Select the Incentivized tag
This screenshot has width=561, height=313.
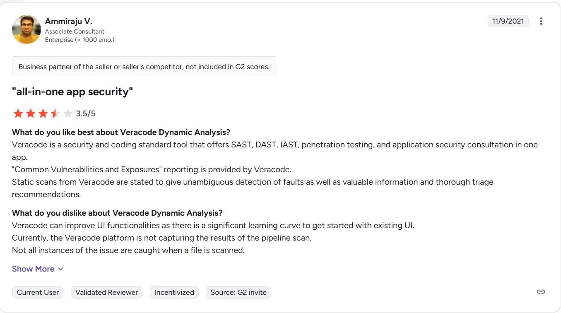tap(174, 292)
